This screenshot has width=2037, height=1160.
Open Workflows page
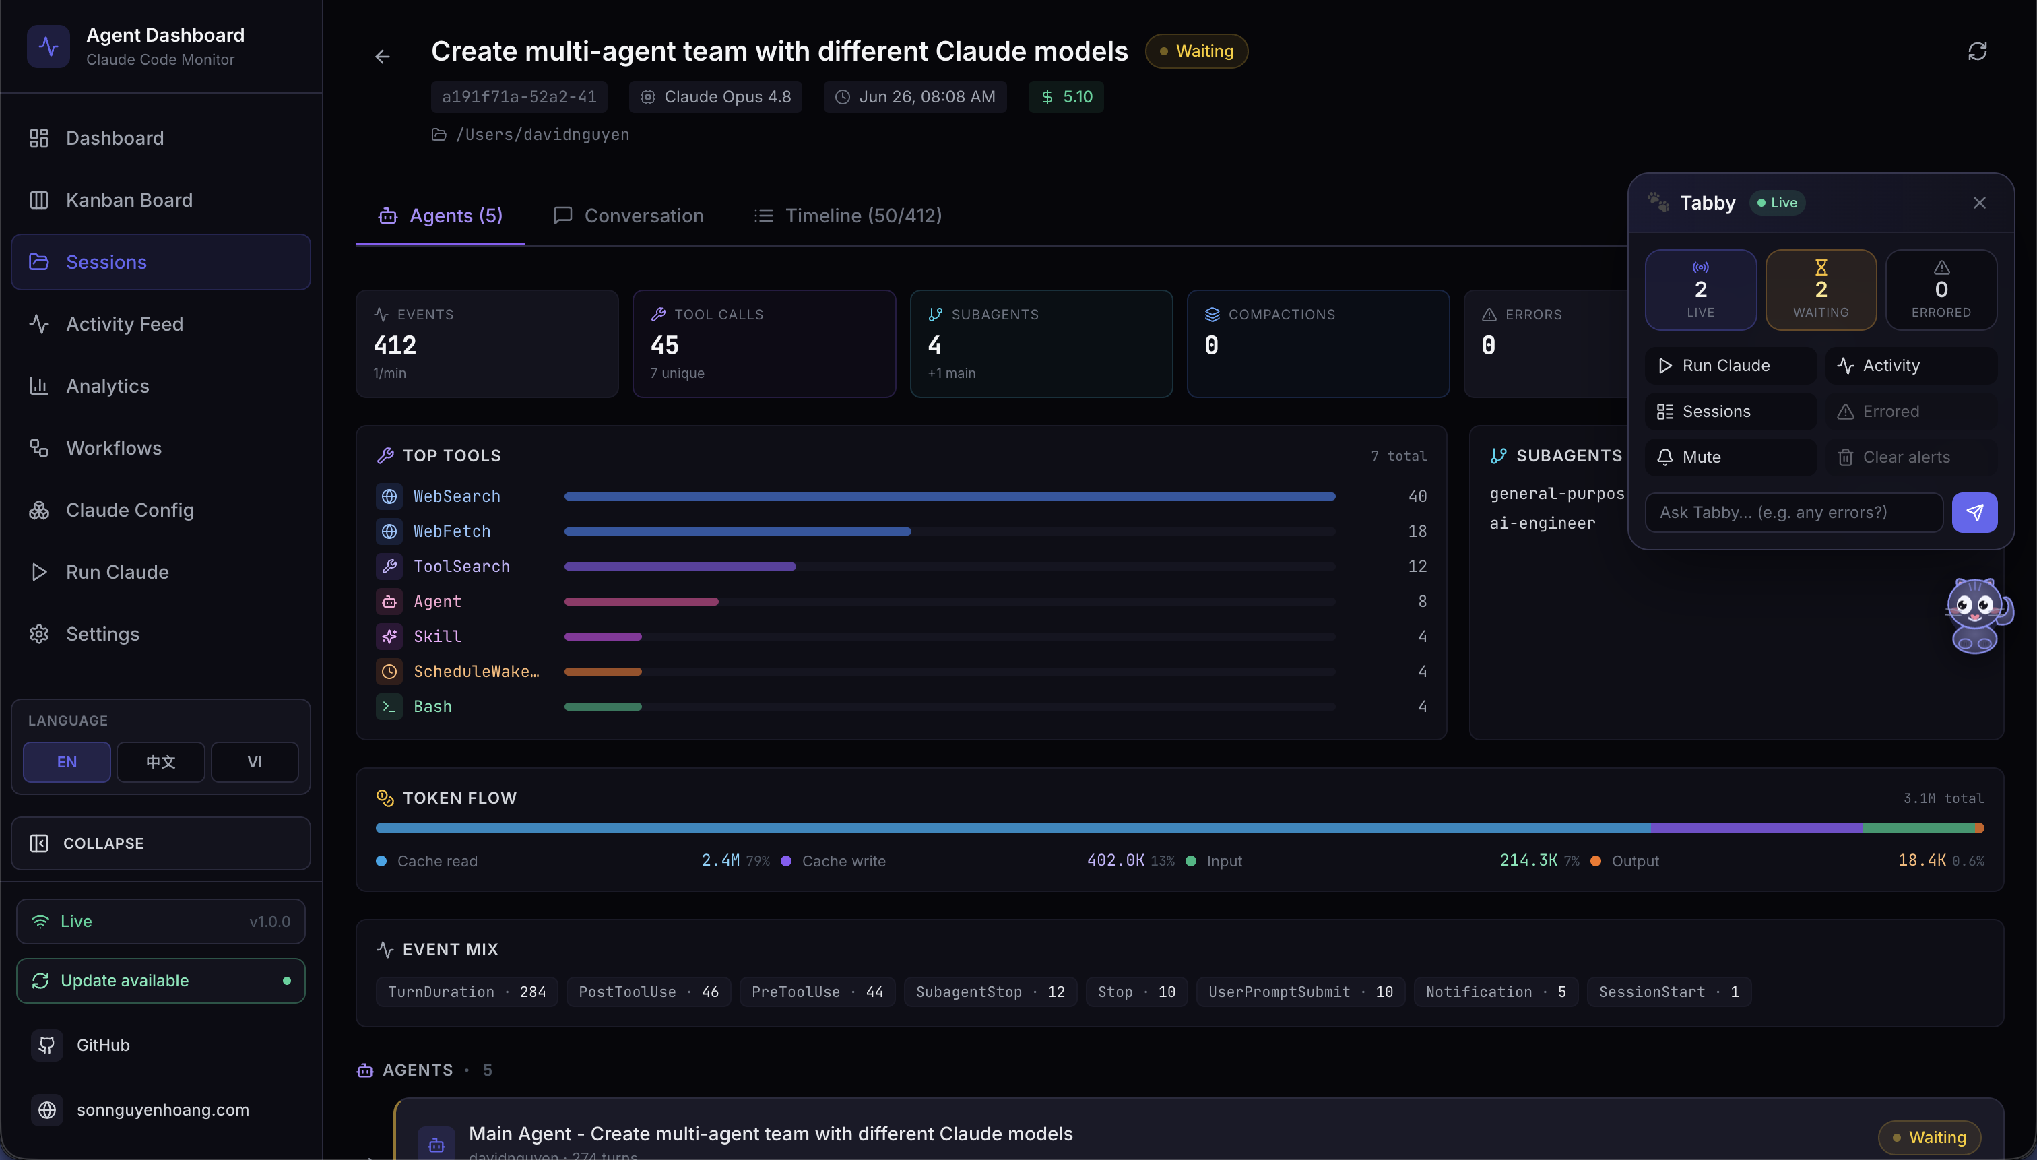coord(161,448)
